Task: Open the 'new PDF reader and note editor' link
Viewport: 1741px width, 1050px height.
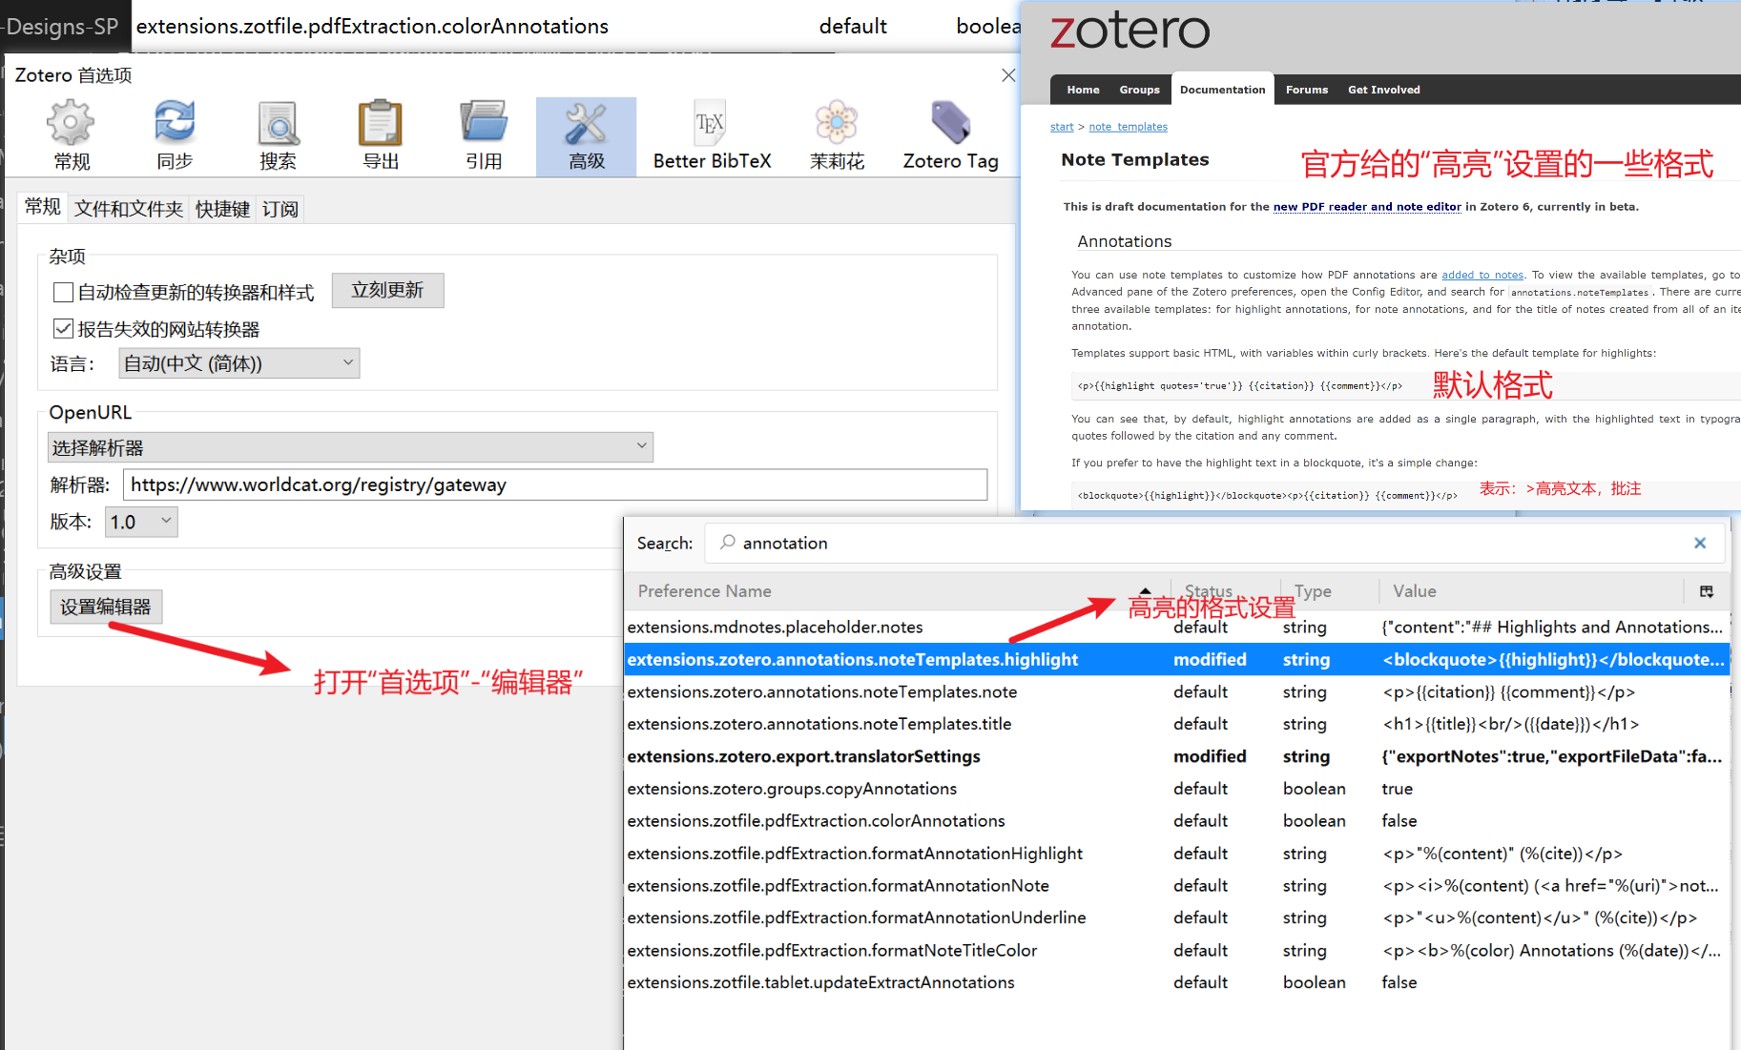Action: 1367,206
